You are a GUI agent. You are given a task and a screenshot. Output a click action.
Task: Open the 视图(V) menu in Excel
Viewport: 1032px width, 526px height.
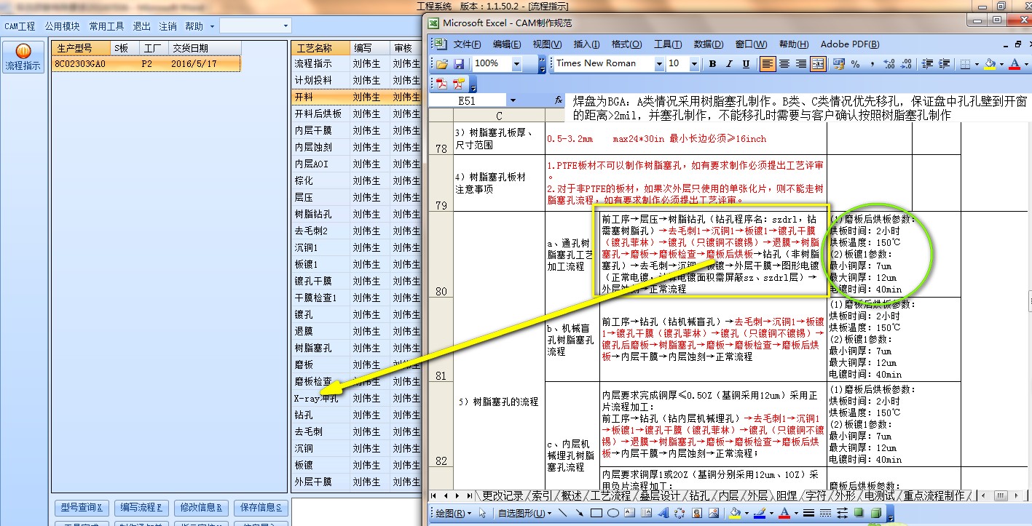coord(547,44)
